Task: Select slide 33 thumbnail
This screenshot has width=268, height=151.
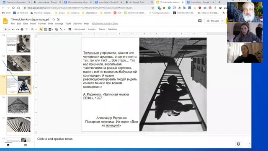Action: (x=18, y=44)
